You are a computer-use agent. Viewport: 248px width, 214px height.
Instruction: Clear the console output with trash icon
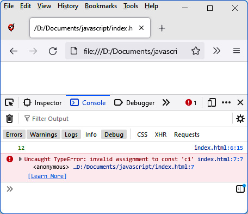[x=9, y=119]
